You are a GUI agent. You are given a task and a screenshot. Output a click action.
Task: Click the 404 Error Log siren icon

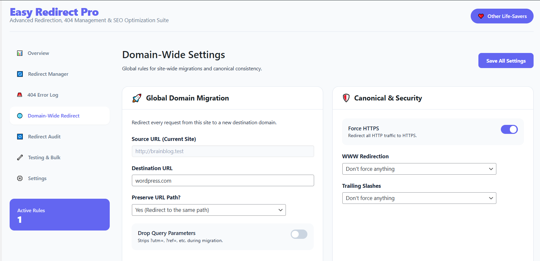(20, 95)
